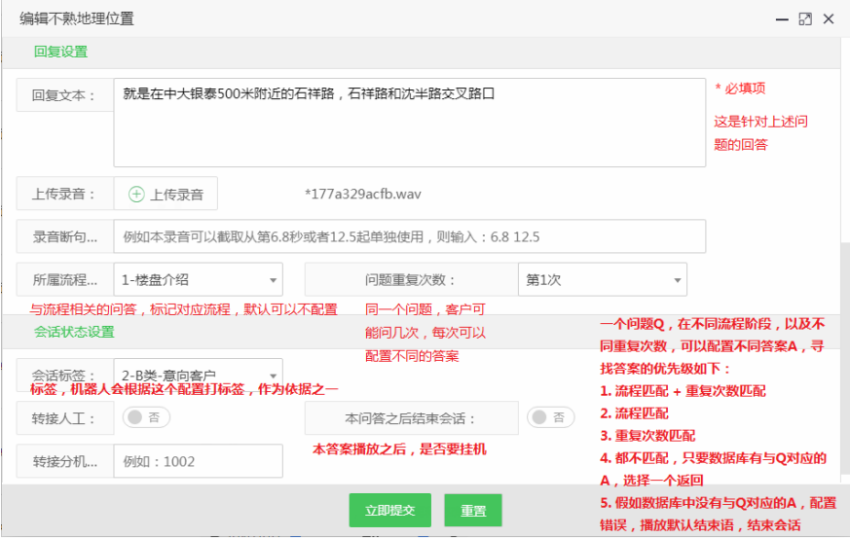Screen dimensions: 850x538
Task: Minimize the dialog with the dash icon
Action: (x=782, y=18)
